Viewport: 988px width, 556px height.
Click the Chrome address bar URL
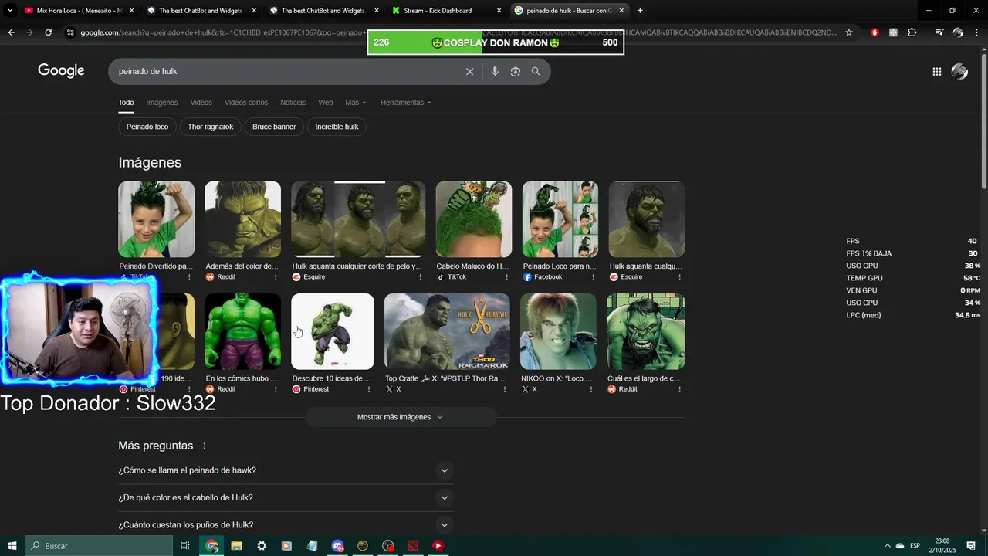[455, 32]
